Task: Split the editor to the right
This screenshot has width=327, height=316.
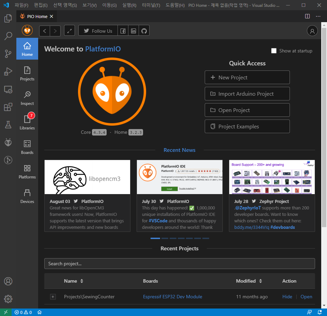Action: (307, 16)
